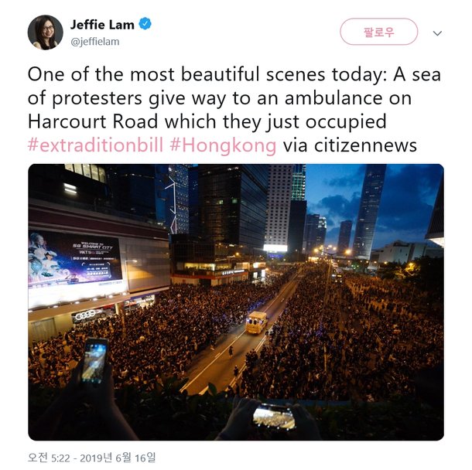Open the Jeffie Lam display name
The height and width of the screenshot is (470, 472).
pos(102,25)
